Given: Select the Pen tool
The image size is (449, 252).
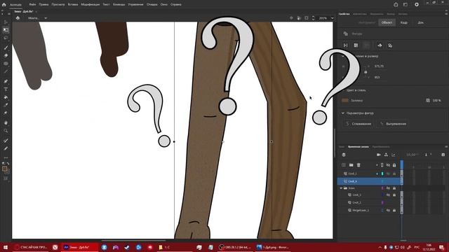Looking at the screenshot, I should point(6,81).
